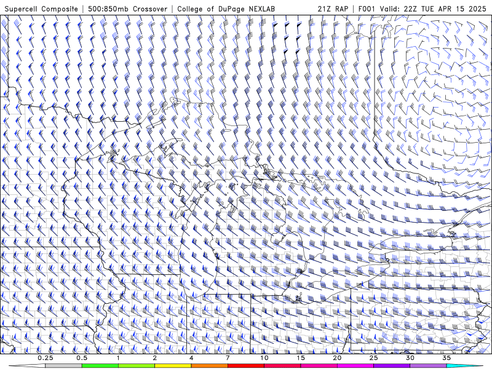Click the "500:850mb Crossover" header text
Screen dimensions: 492x369
pos(127,9)
